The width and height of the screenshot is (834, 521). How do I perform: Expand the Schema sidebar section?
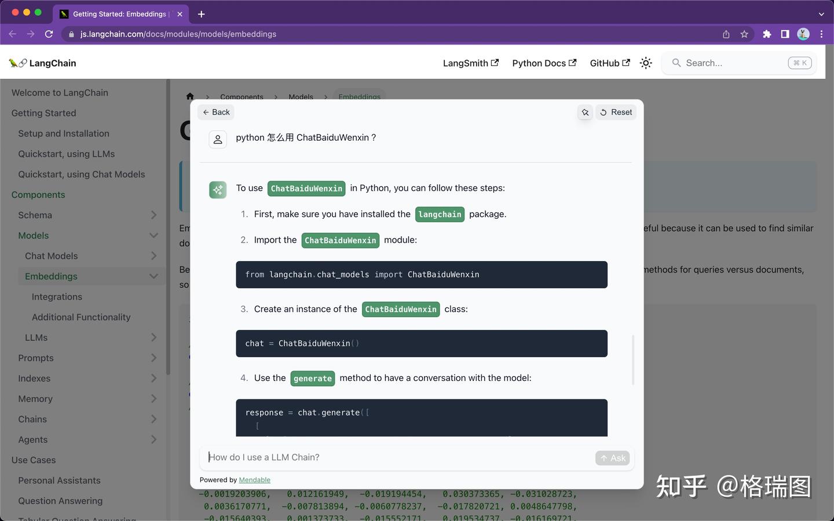coord(153,215)
